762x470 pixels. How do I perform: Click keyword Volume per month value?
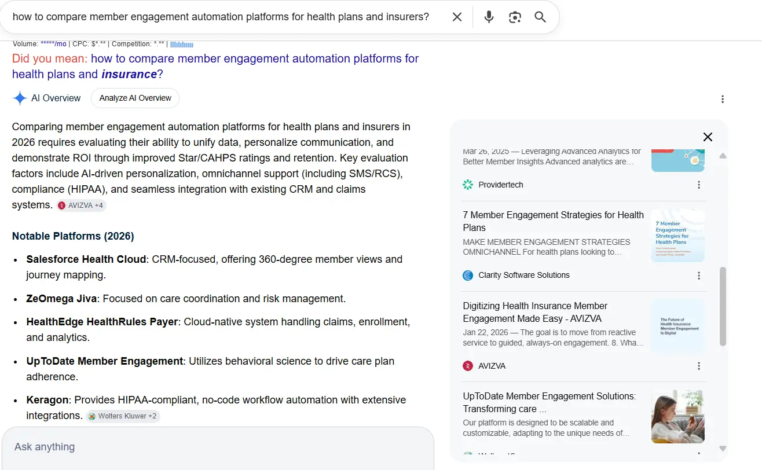coord(53,44)
